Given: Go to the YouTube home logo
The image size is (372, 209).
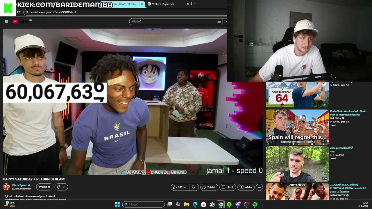Looking at the screenshot, I should click(x=21, y=21).
